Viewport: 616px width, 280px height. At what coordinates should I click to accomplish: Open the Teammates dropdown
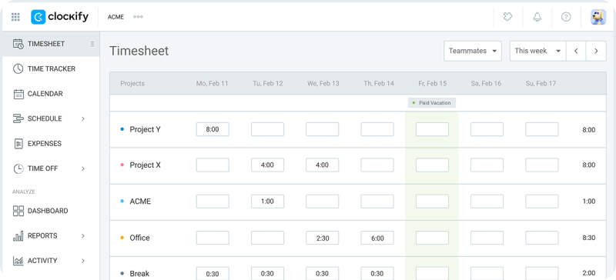473,51
